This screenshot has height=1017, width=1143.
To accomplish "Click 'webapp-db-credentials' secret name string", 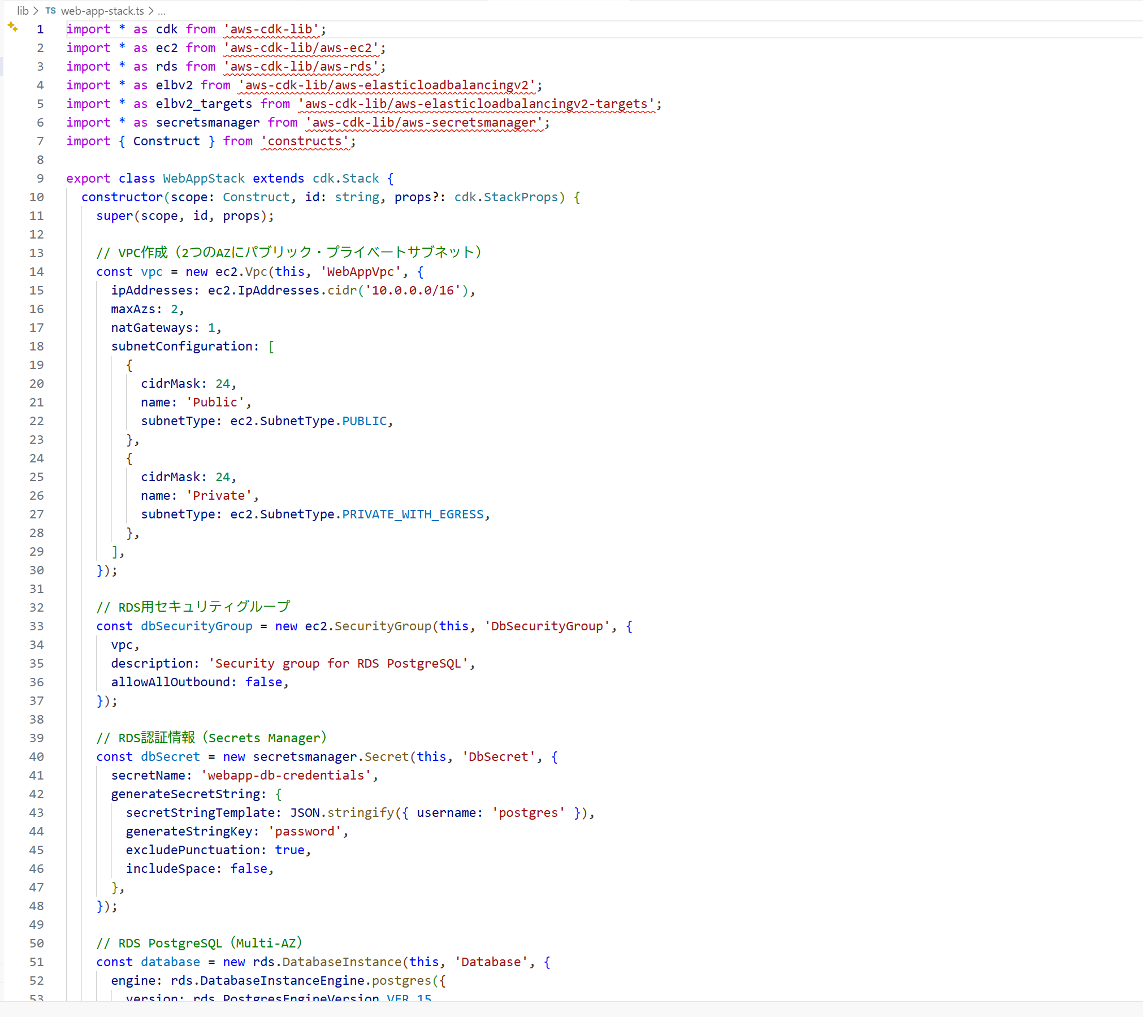I will coord(286,775).
